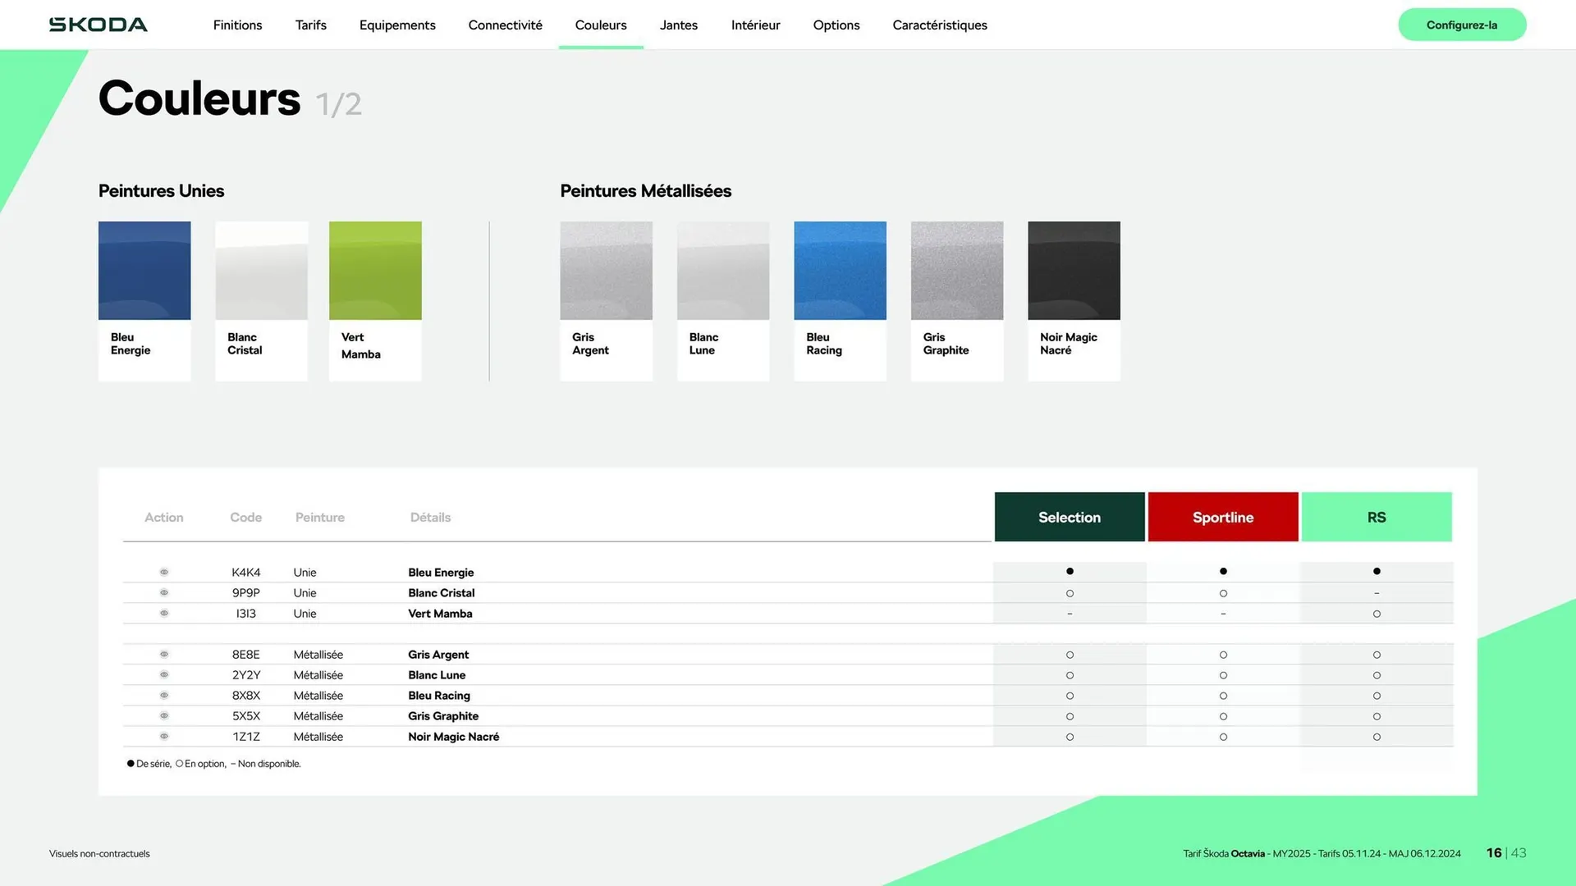Select the Noir Magic Nacré swatch
The height and width of the screenshot is (886, 1576).
tap(1073, 271)
